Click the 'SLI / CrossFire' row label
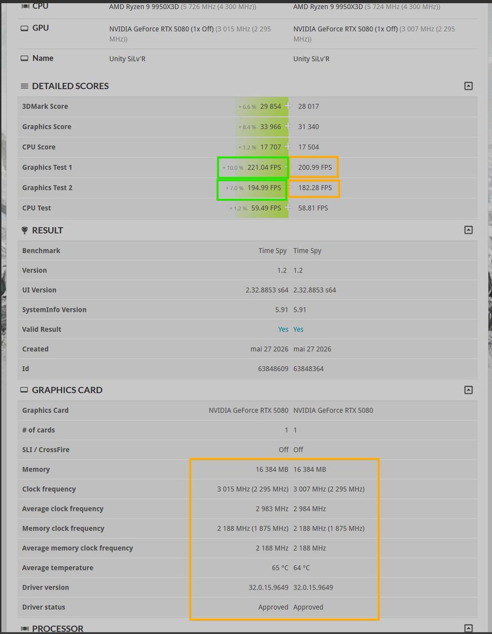The width and height of the screenshot is (492, 634). tap(46, 450)
